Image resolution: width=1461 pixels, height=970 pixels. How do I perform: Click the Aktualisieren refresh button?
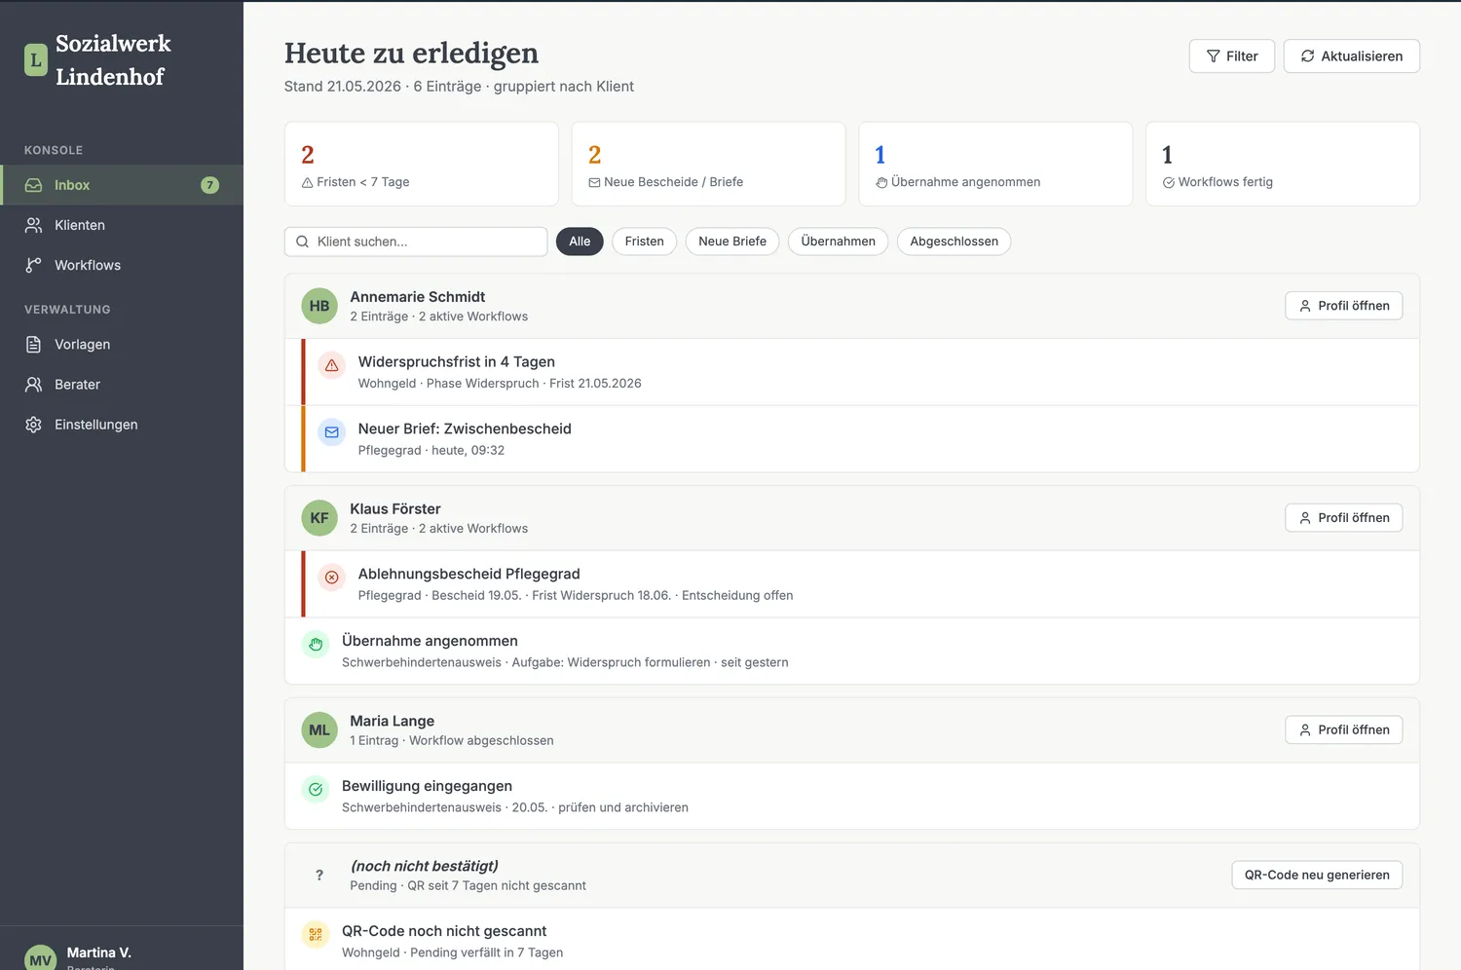click(1352, 56)
